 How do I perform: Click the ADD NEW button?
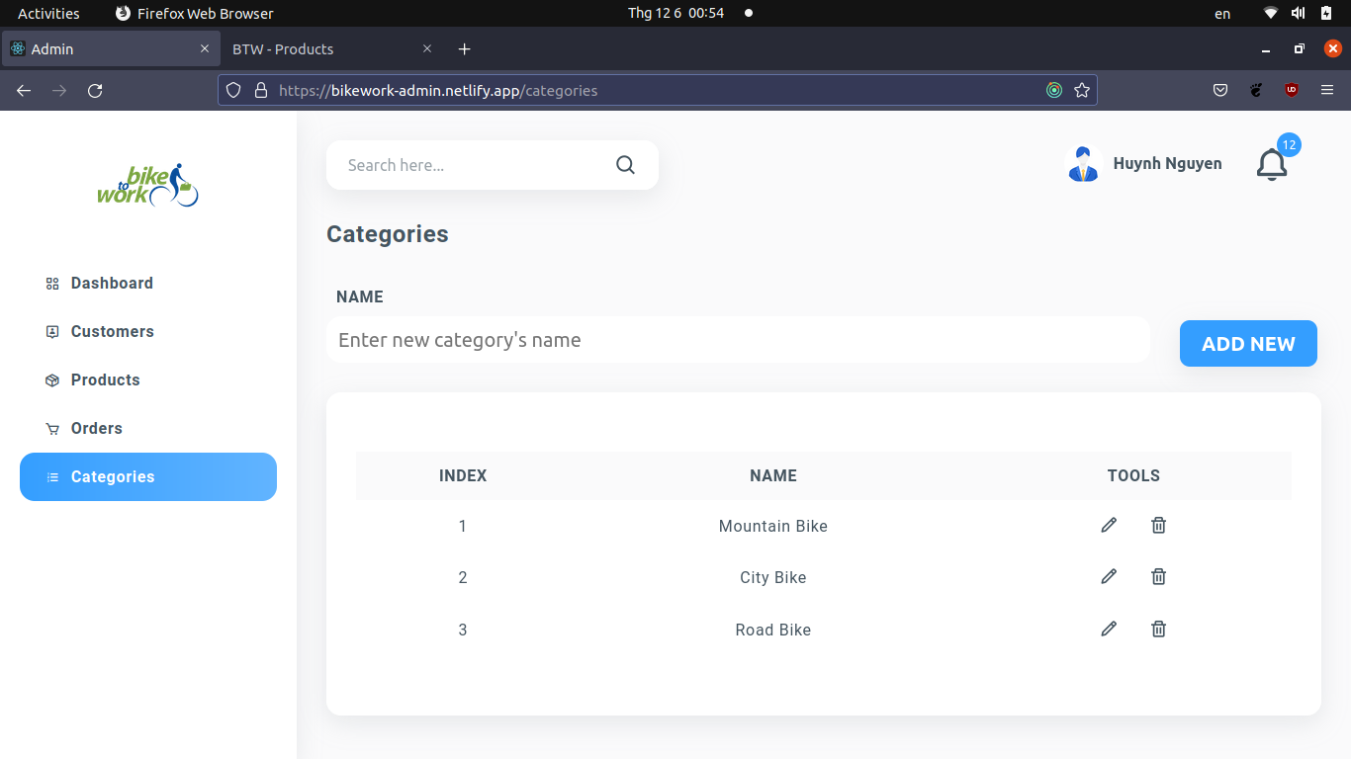point(1247,343)
